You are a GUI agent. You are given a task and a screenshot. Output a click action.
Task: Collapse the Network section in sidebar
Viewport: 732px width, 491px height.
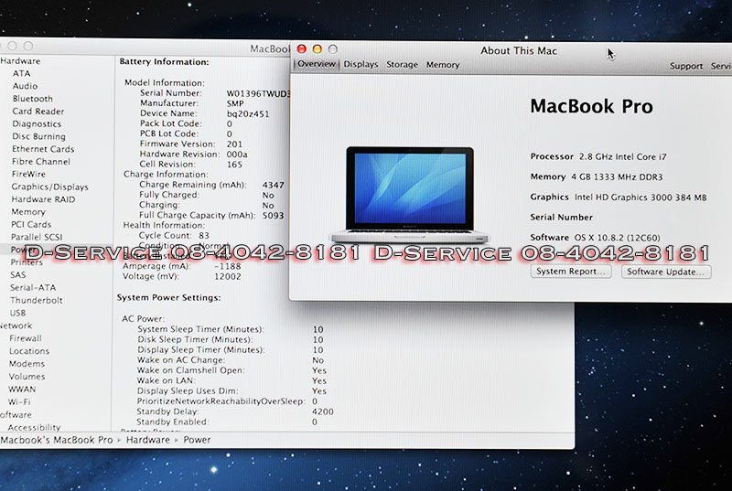(16, 326)
